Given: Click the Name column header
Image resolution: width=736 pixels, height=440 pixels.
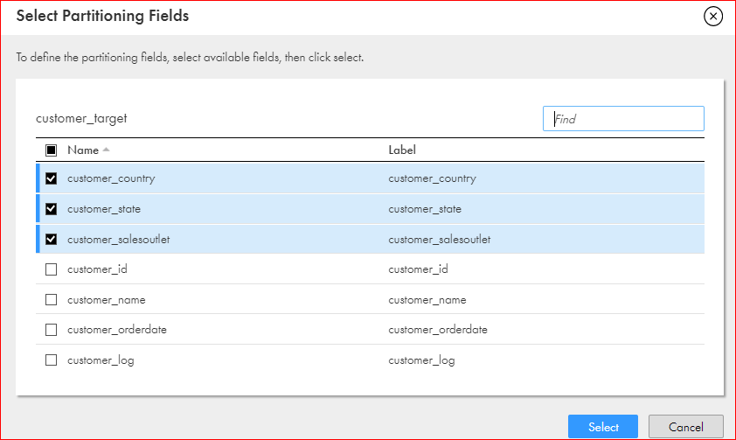Looking at the screenshot, I should 83,150.
